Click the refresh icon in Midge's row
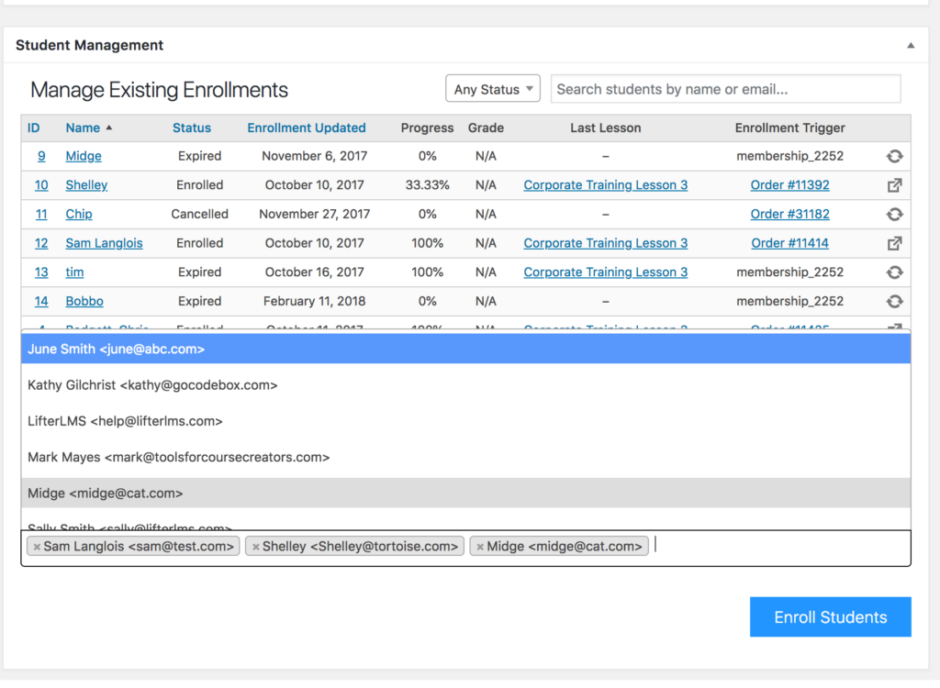Image resolution: width=940 pixels, height=688 pixels. [894, 157]
